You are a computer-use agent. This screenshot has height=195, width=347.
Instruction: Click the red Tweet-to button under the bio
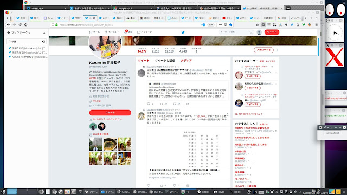(x=110, y=113)
